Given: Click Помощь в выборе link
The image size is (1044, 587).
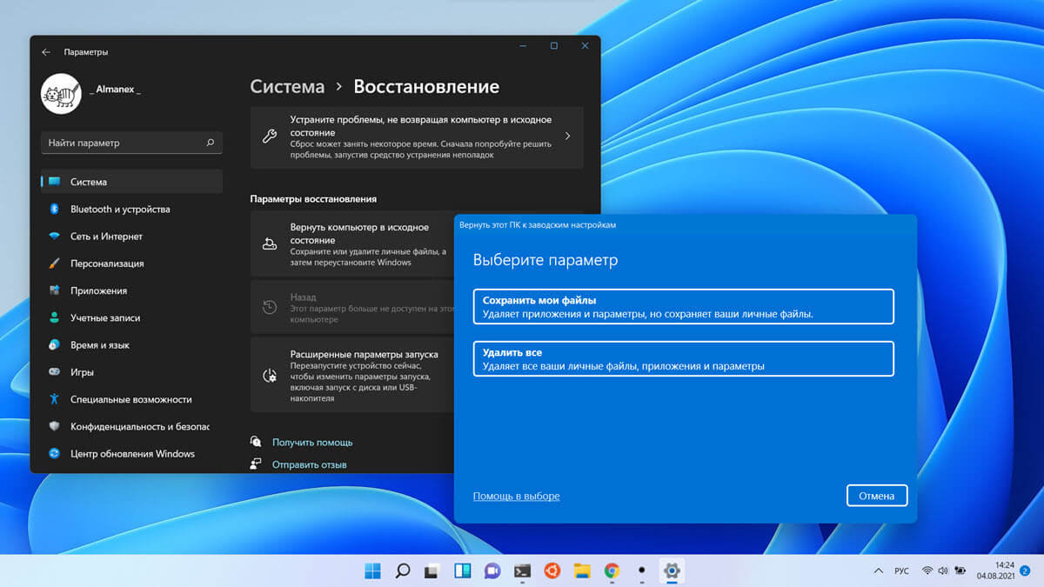Looking at the screenshot, I should click(x=516, y=496).
